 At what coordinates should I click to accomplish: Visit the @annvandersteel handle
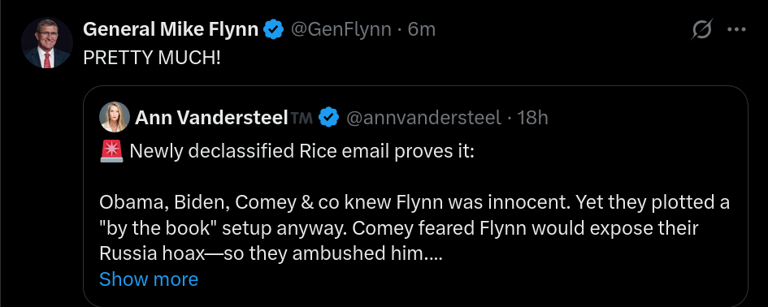point(423,118)
